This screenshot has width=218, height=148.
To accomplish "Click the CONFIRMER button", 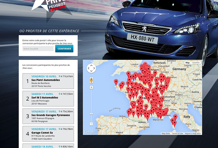I will point(64,49).
